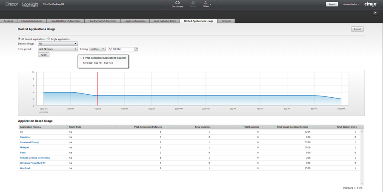Switch to the Connection Failures tab
383x192 pixels.
click(32, 21)
